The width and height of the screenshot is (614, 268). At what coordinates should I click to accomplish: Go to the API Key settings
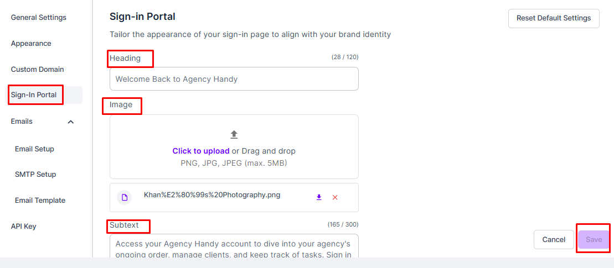pos(24,227)
